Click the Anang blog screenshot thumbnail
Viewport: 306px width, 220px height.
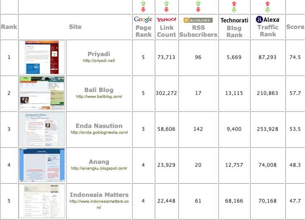click(42, 165)
